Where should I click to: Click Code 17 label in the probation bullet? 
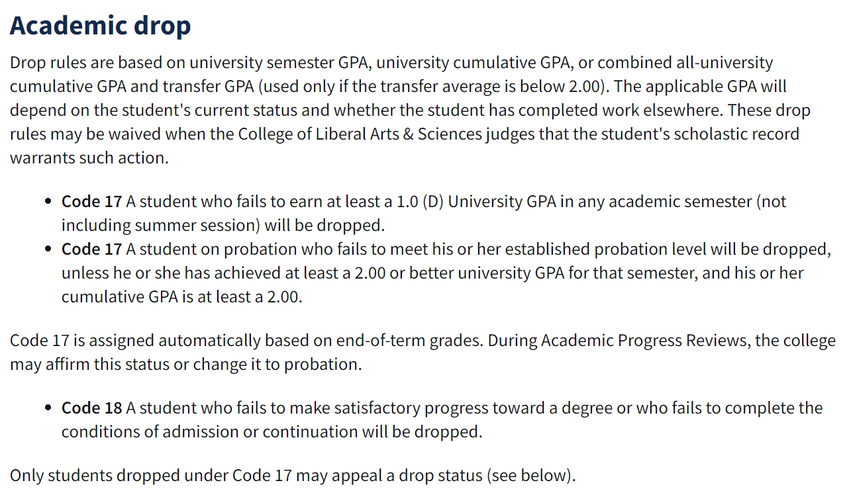(91, 249)
